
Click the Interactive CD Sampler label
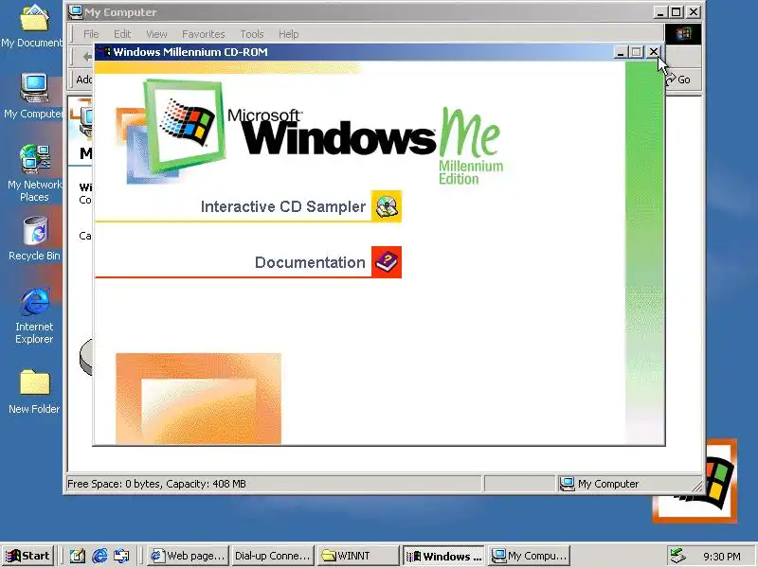coord(282,206)
